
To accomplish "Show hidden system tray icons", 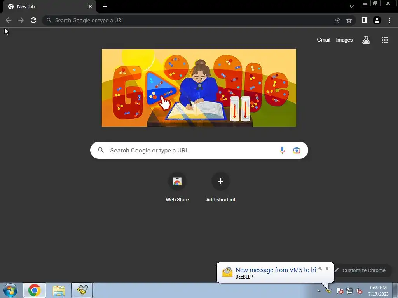I will tap(319, 291).
